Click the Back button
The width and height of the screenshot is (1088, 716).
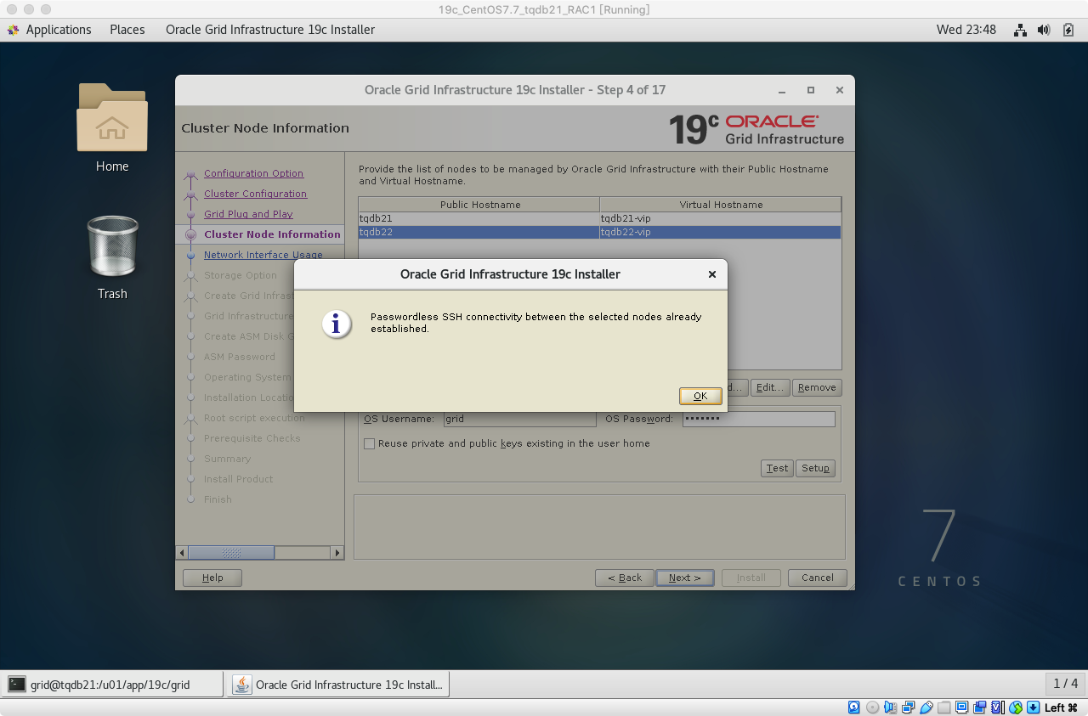click(625, 578)
